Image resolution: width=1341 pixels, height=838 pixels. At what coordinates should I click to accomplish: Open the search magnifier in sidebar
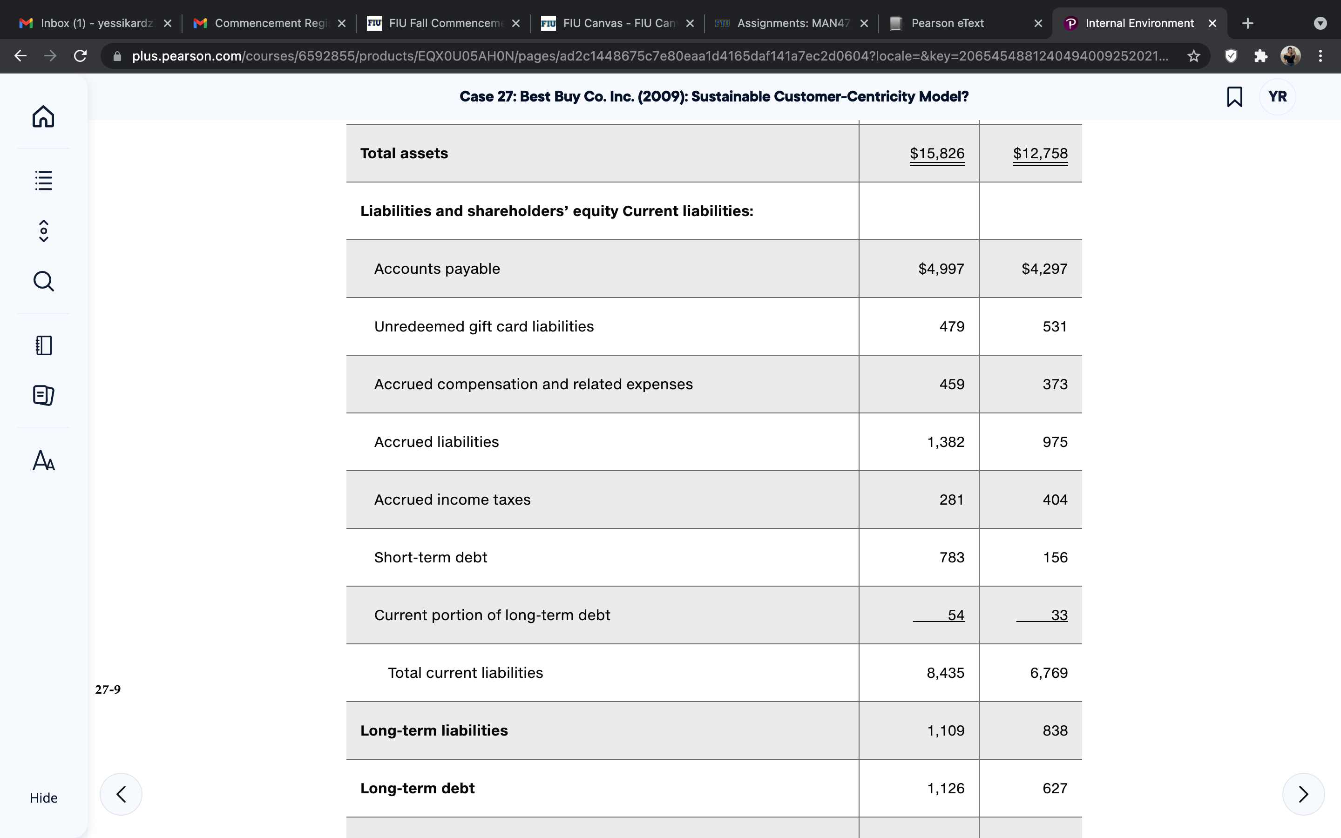43,281
